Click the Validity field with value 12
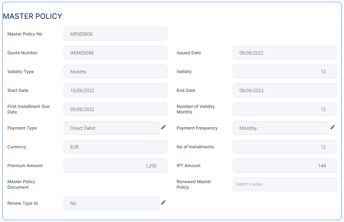Viewport: 344px width, 222px height. click(x=284, y=72)
